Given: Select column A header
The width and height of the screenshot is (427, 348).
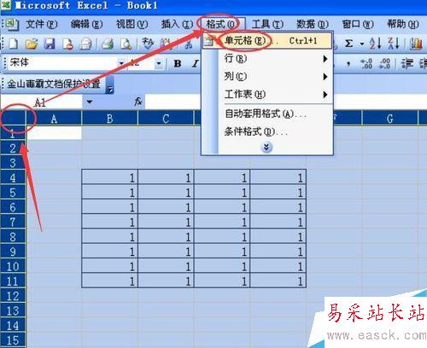Looking at the screenshot, I should pos(54,119).
